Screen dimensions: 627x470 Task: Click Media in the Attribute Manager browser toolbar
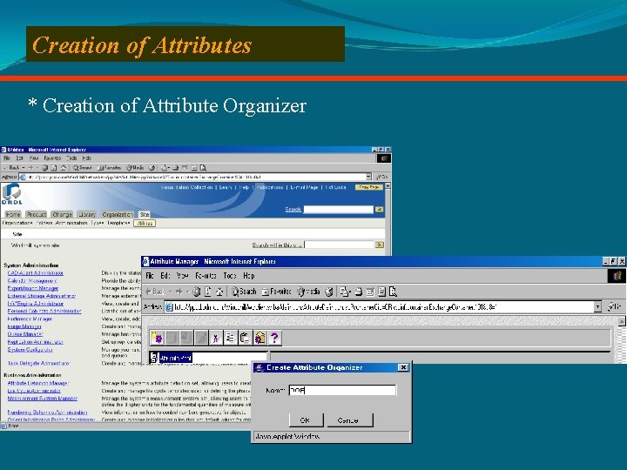point(308,292)
